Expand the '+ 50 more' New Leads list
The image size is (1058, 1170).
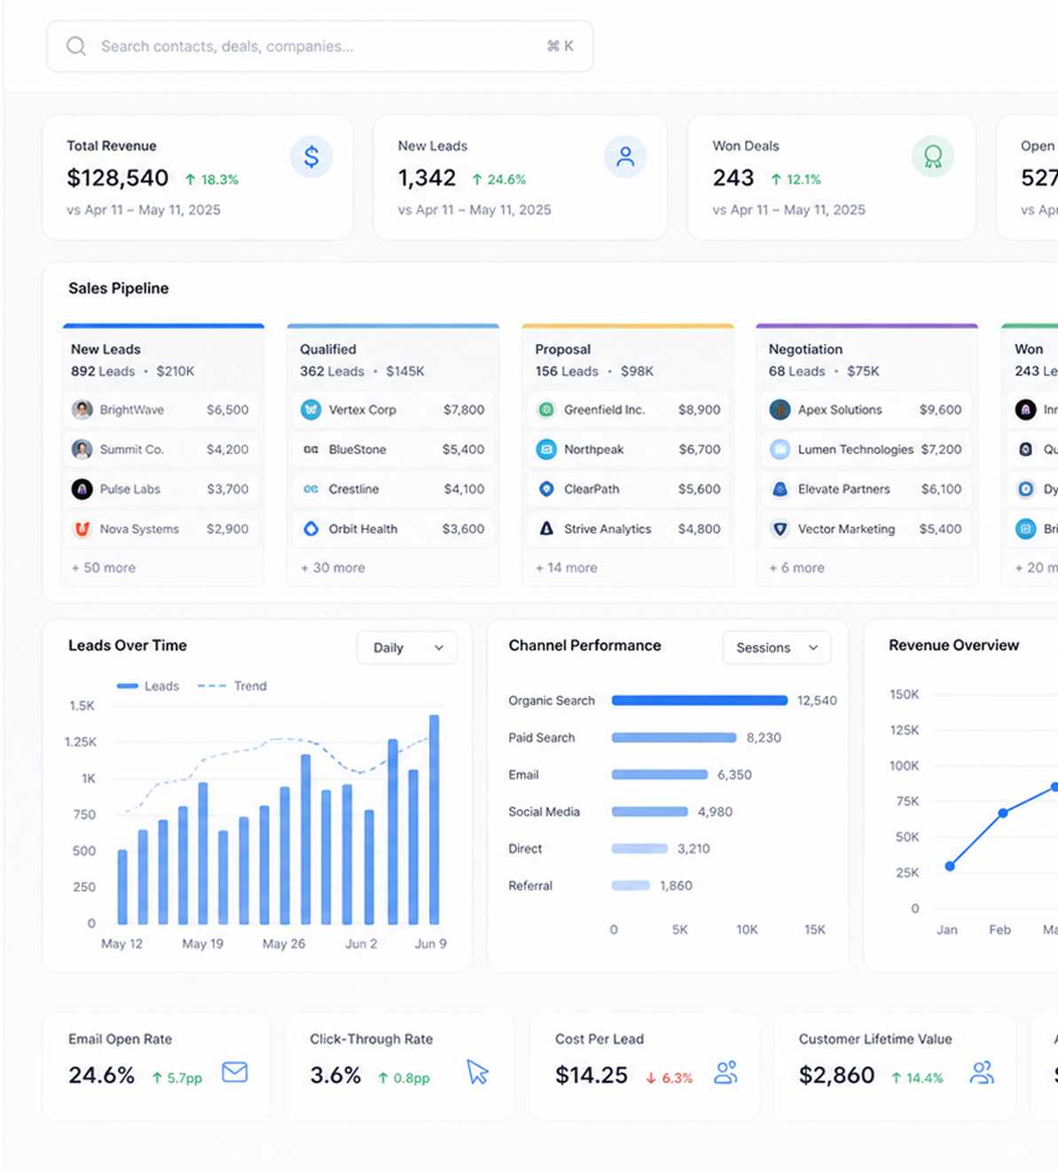click(x=104, y=567)
